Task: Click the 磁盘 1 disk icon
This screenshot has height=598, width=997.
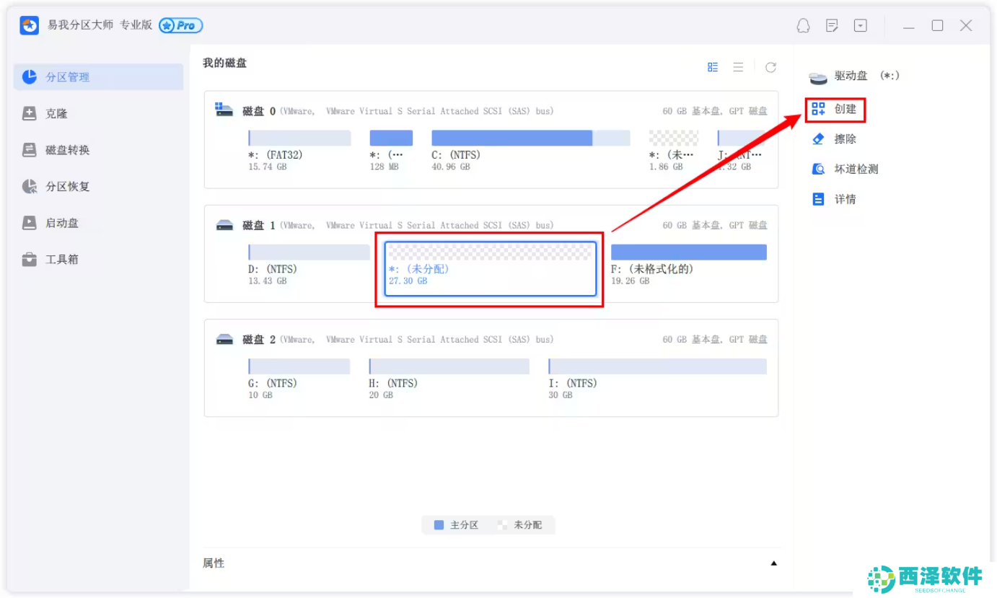Action: click(224, 225)
